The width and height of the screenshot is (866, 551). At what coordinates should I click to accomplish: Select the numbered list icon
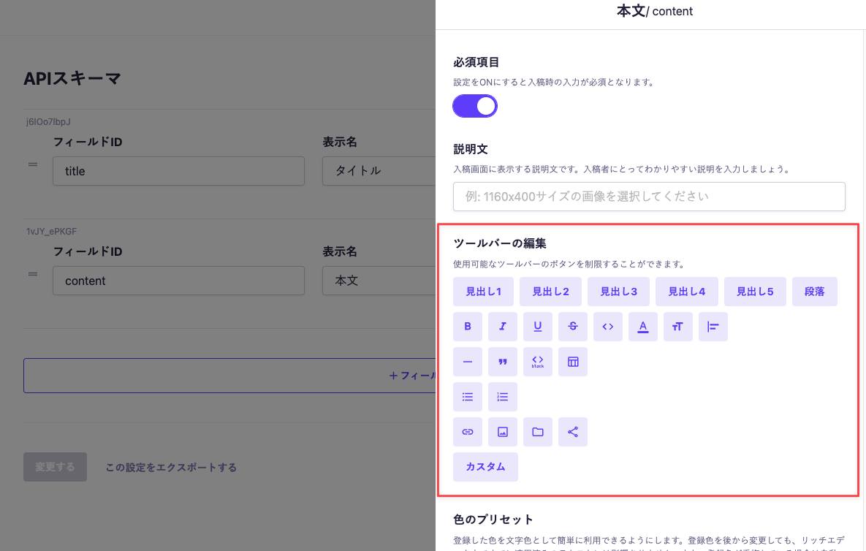click(x=503, y=397)
